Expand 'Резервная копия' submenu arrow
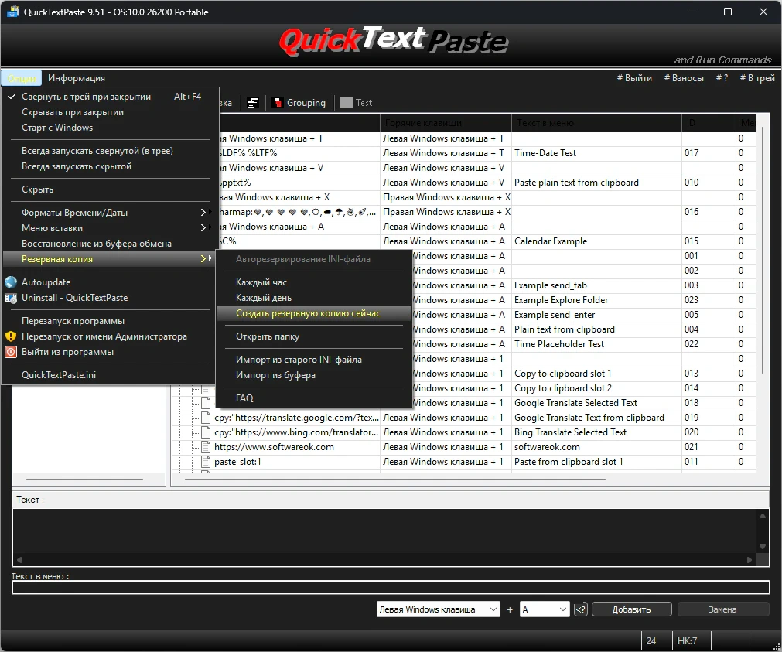This screenshot has height=652, width=782. pos(203,259)
